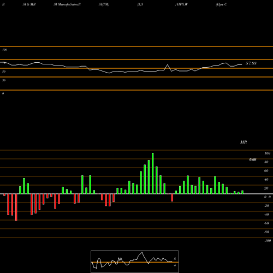Viewport: 273px width, 273px height.
Task: Click the '60' label on MR axis
Action: 266,171
